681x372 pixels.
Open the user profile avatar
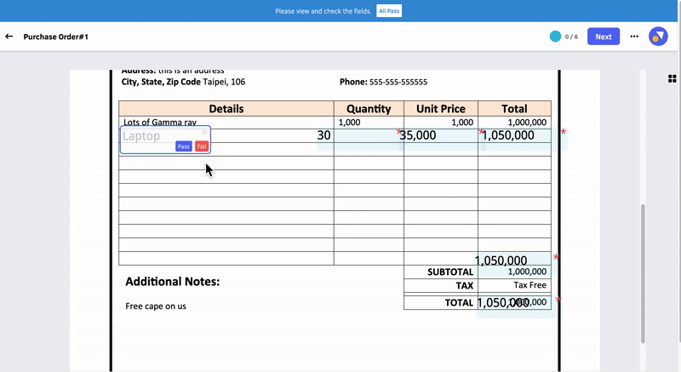point(658,37)
